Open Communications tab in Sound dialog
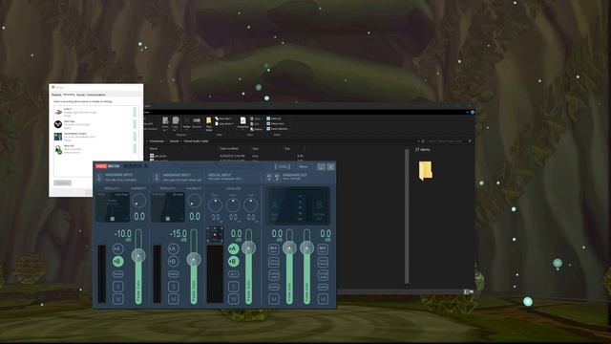The image size is (611, 344). click(x=96, y=95)
